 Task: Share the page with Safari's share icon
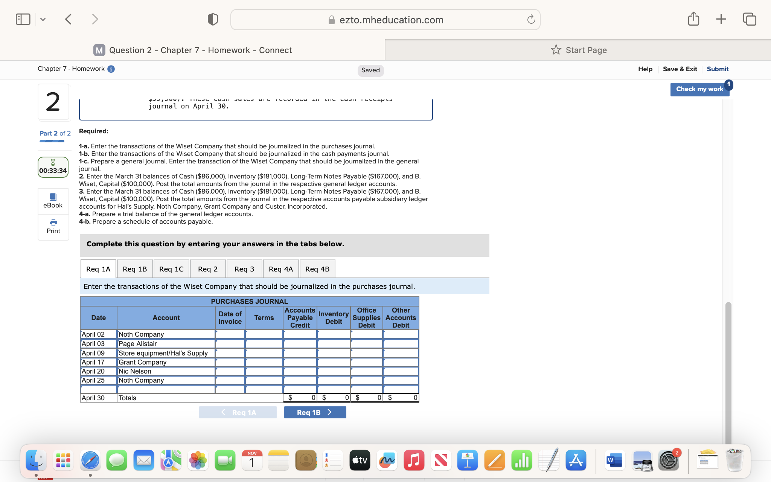(693, 18)
